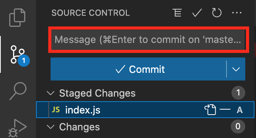This screenshot has height=138, width=256.
Task: Click the blue Commit button
Action: coord(138,69)
